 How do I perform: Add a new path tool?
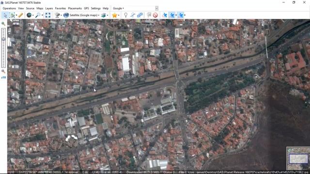click(133, 15)
